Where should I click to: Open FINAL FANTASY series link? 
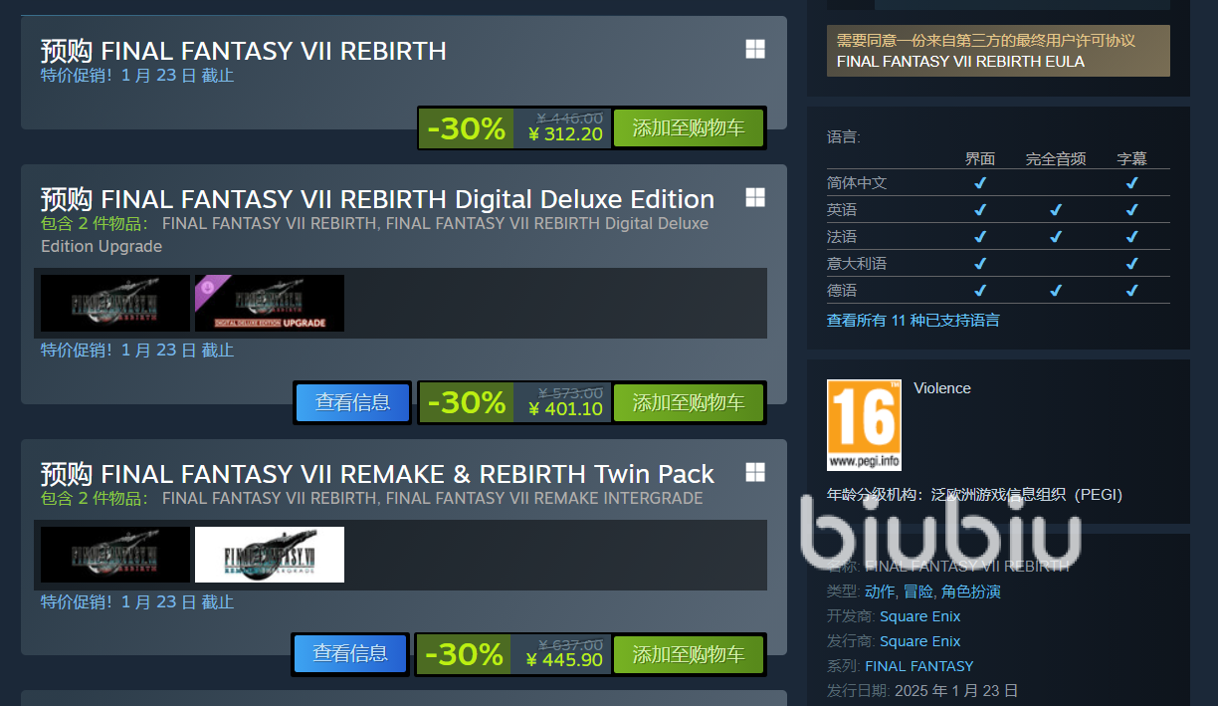919,665
